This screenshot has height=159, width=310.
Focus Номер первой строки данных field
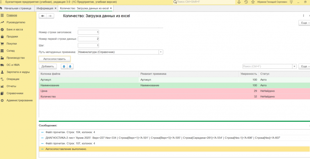88,39
